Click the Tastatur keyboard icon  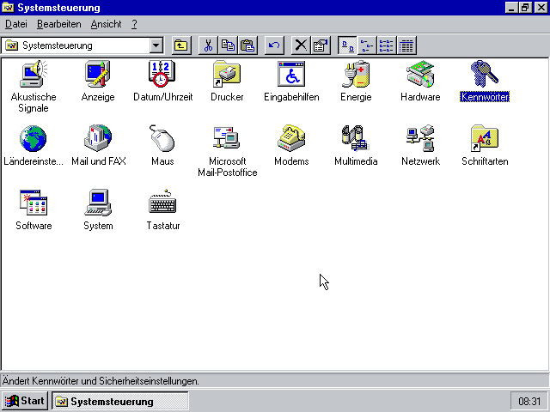(x=162, y=203)
